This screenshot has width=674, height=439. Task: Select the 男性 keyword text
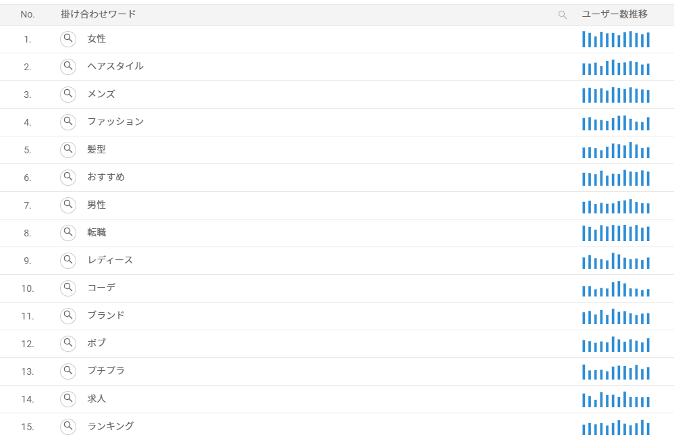(96, 205)
